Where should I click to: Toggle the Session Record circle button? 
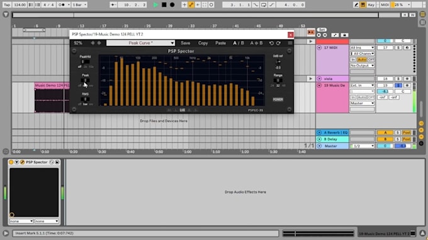pyautogui.click(x=211, y=4)
